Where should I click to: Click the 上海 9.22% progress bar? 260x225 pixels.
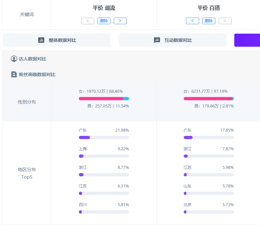click(104, 156)
